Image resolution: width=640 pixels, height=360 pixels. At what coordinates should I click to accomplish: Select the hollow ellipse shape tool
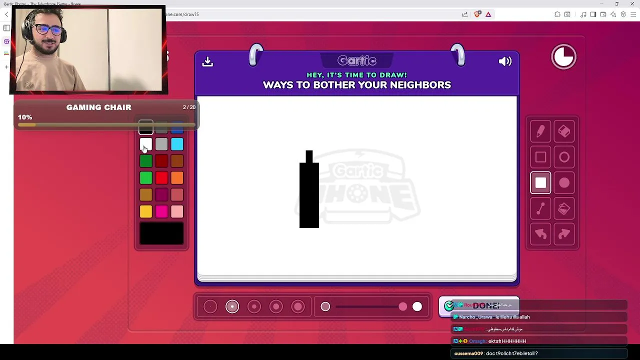tap(564, 157)
